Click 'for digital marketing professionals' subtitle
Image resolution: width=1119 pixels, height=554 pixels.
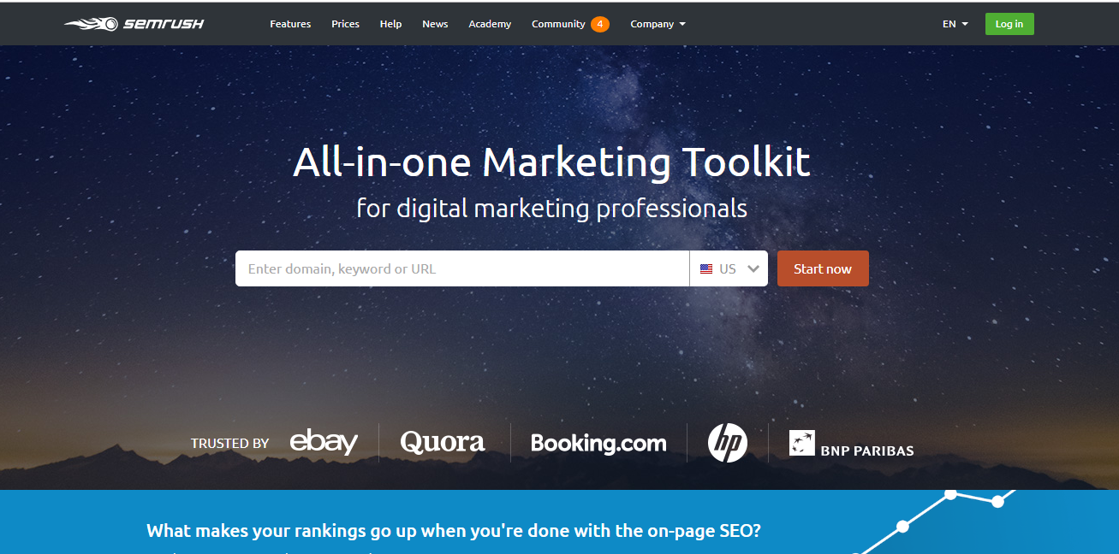pyautogui.click(x=551, y=209)
